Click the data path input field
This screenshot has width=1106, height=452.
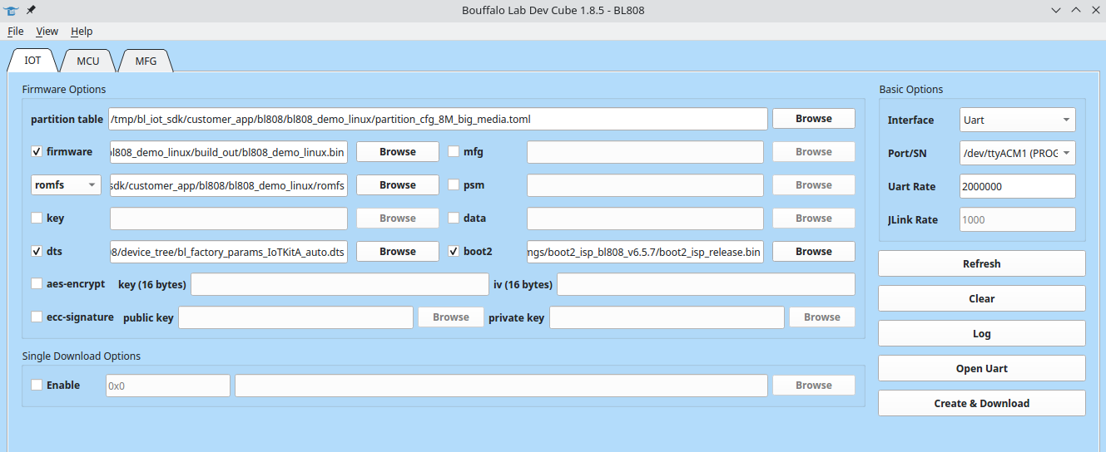(645, 219)
